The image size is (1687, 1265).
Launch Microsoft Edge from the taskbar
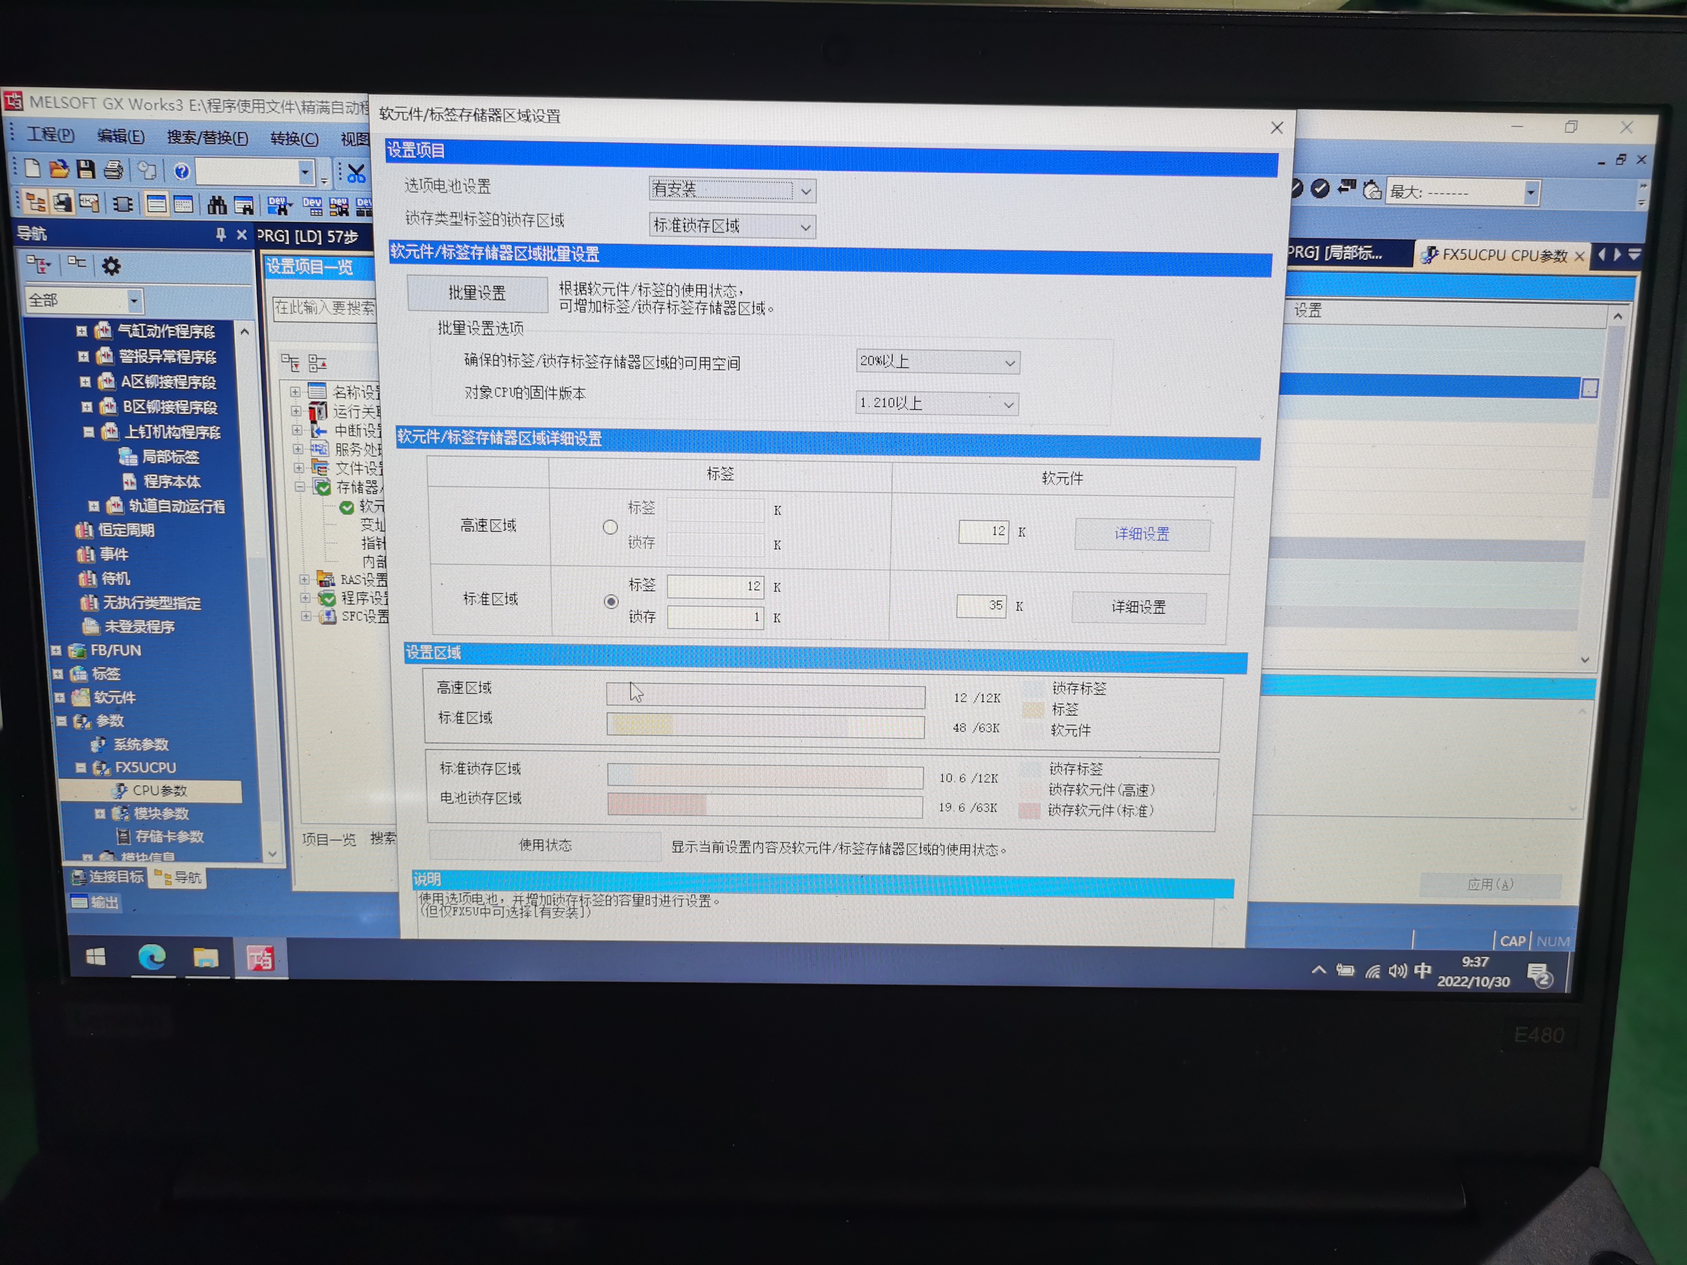click(152, 957)
